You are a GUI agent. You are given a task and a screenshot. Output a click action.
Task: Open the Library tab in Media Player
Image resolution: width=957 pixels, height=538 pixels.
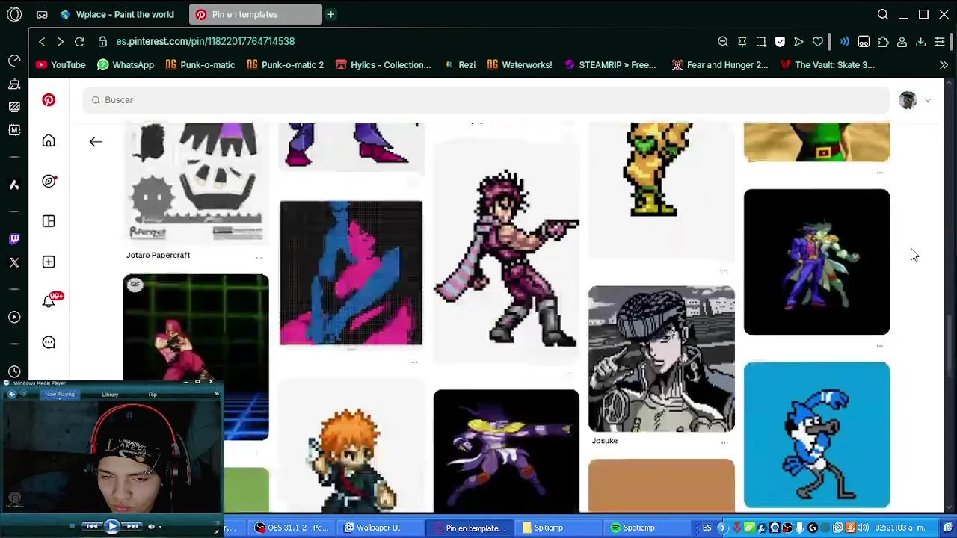coord(110,394)
